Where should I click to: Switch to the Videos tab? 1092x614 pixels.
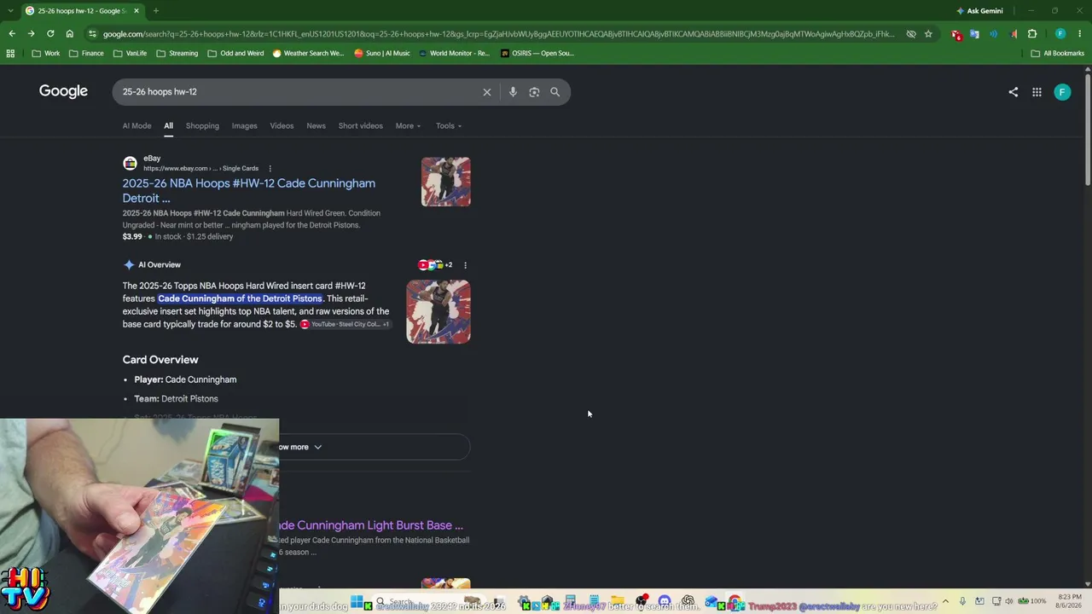(x=282, y=126)
